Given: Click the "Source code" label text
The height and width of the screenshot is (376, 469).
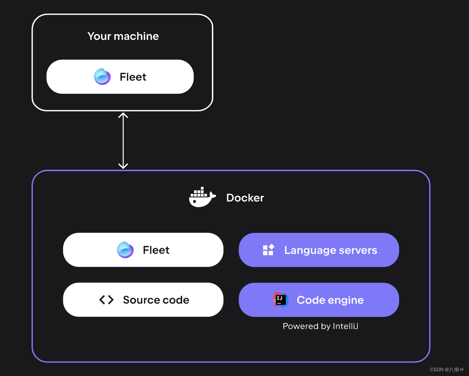Looking at the screenshot, I should point(156,300).
